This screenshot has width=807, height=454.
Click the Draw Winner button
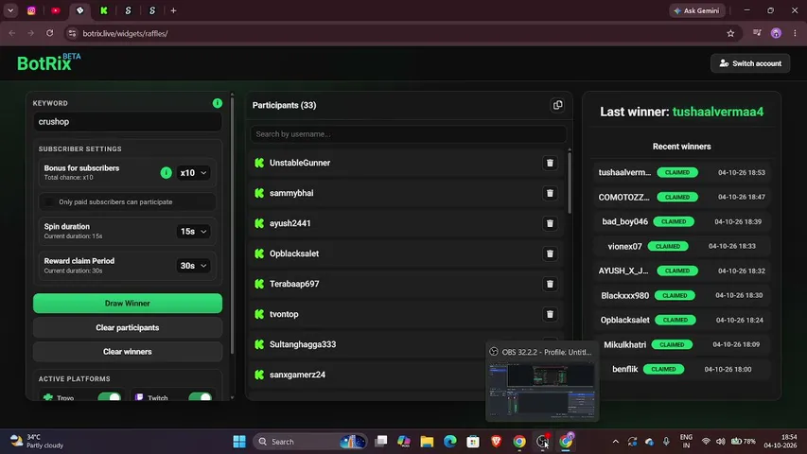click(x=128, y=304)
